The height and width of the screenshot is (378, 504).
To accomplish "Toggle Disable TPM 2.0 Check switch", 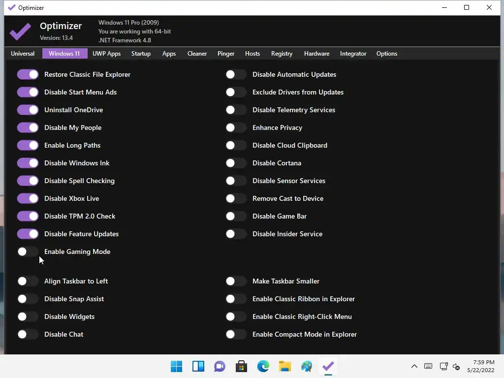I will 28,216.
